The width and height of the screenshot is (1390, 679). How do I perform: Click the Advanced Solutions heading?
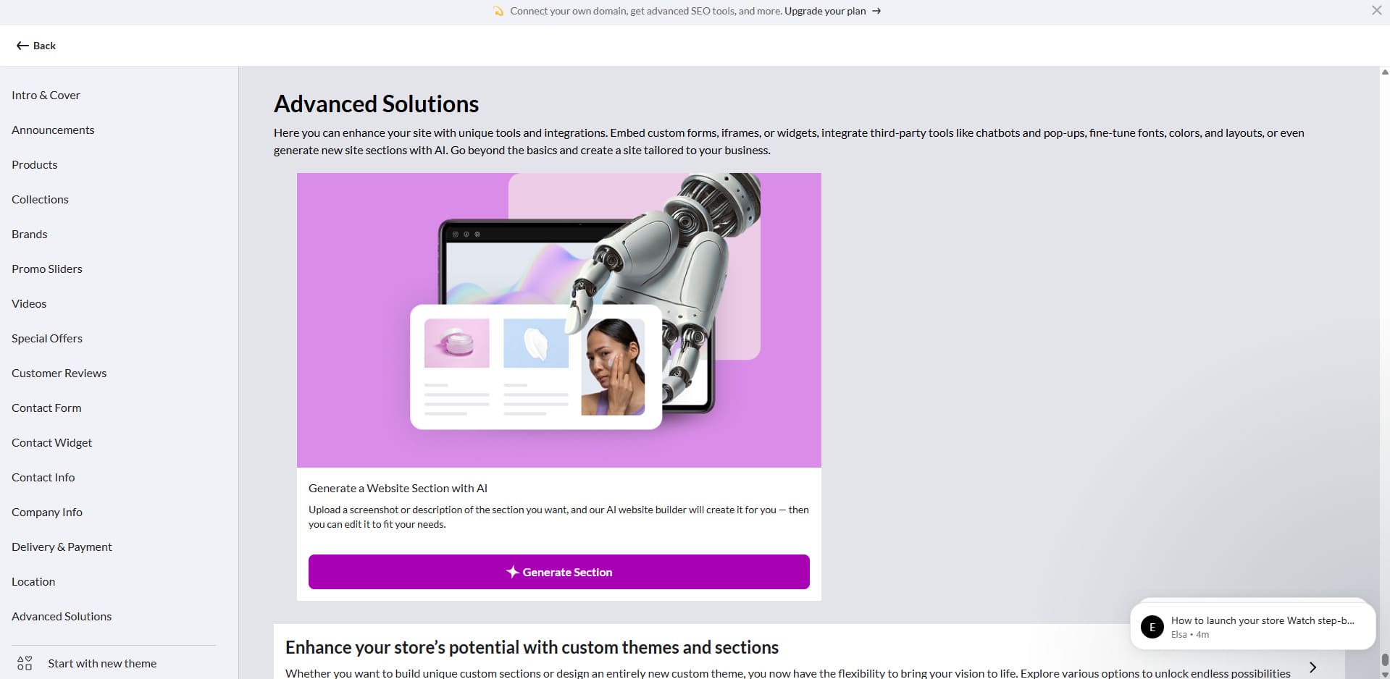(376, 104)
